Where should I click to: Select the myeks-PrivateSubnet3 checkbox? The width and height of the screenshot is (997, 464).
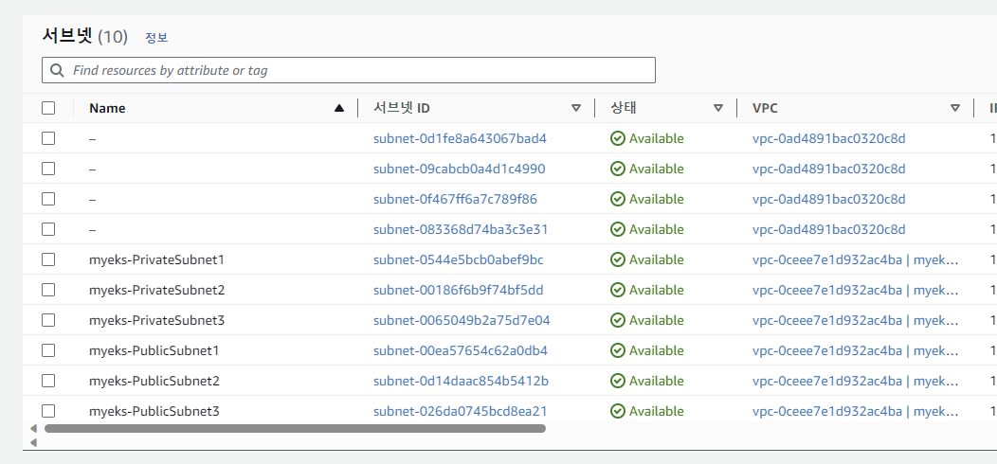[x=48, y=320]
